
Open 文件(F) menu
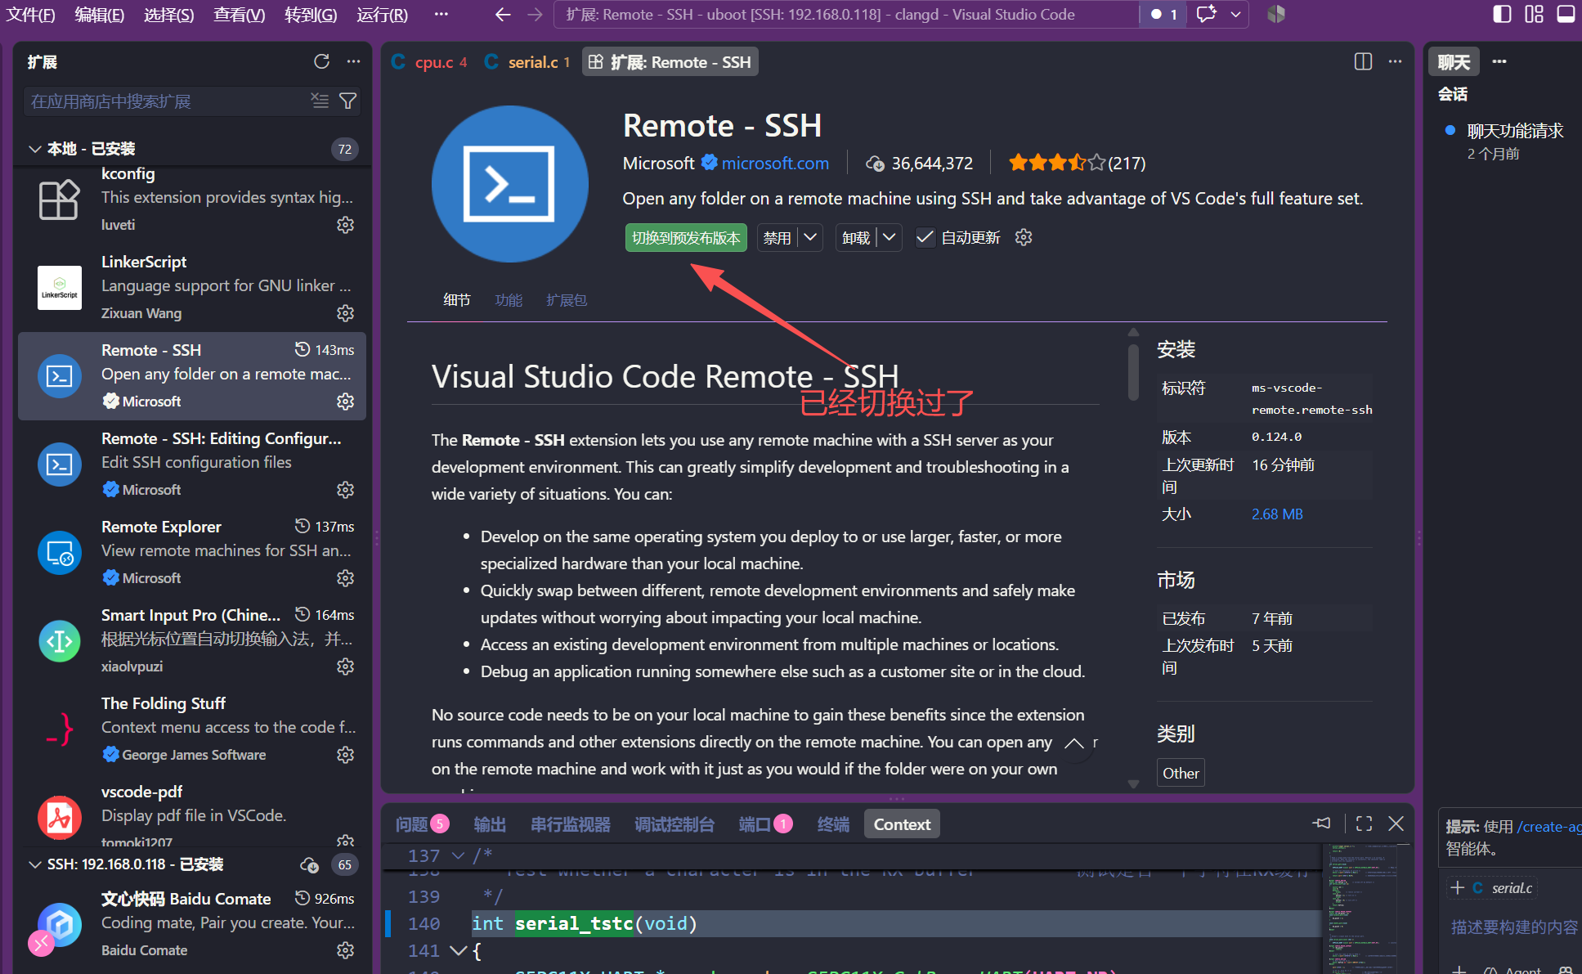(x=30, y=14)
